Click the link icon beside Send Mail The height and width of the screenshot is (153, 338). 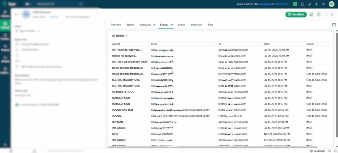311,15
